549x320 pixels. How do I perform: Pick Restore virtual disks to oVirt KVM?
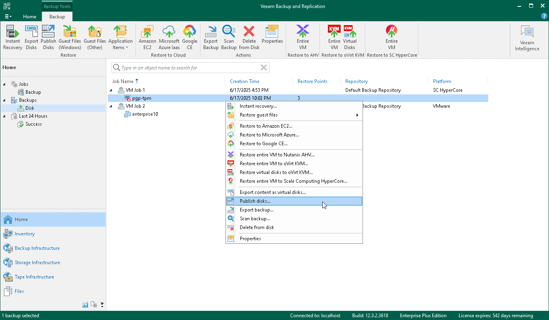tap(294, 172)
